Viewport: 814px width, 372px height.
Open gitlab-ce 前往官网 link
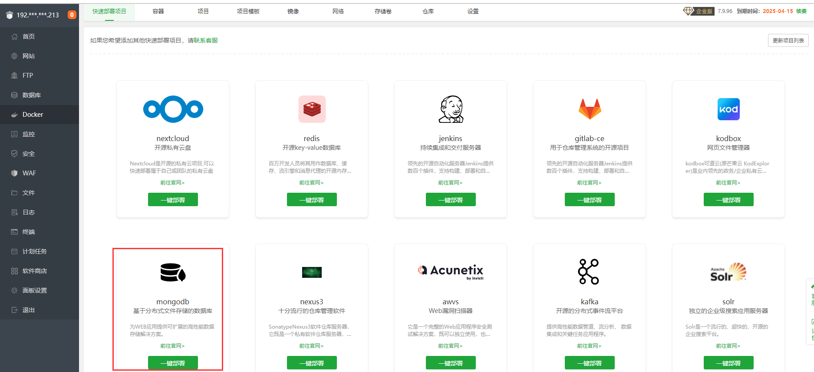589,183
